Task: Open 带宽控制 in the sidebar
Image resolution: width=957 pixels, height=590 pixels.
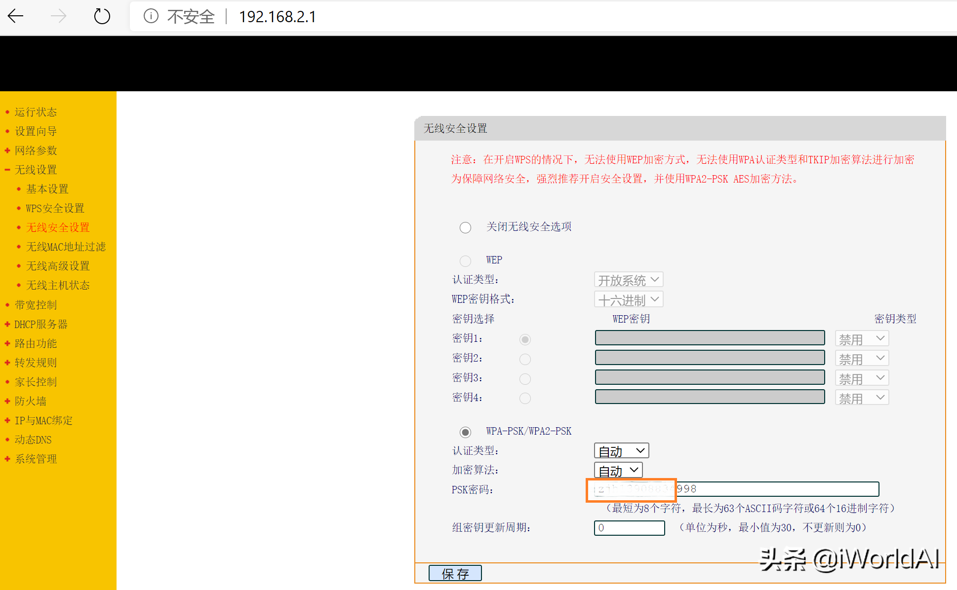Action: tap(36, 305)
